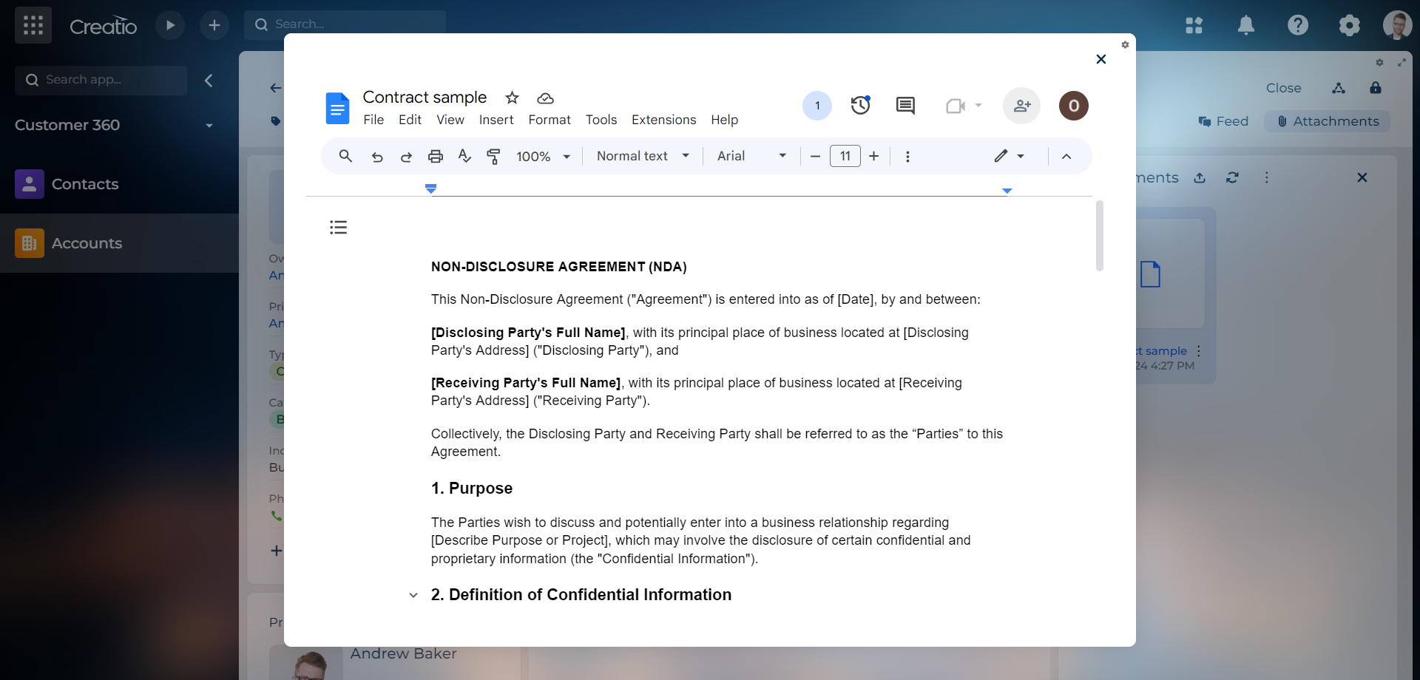
Task: Show document outline list icon
Action: [338, 227]
